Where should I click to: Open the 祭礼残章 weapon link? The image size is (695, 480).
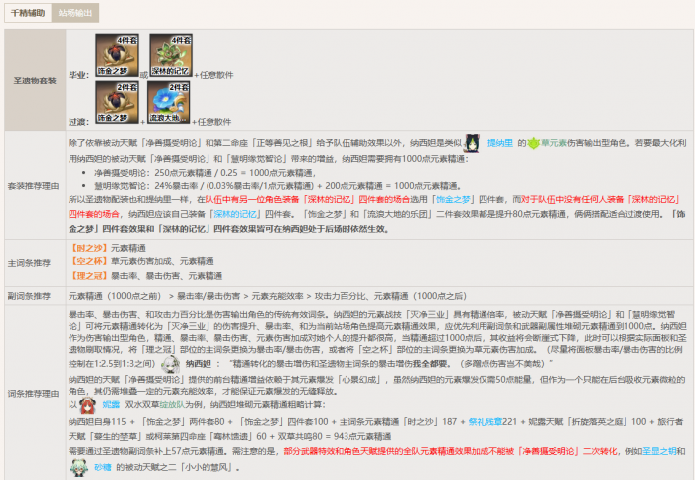click(x=485, y=422)
